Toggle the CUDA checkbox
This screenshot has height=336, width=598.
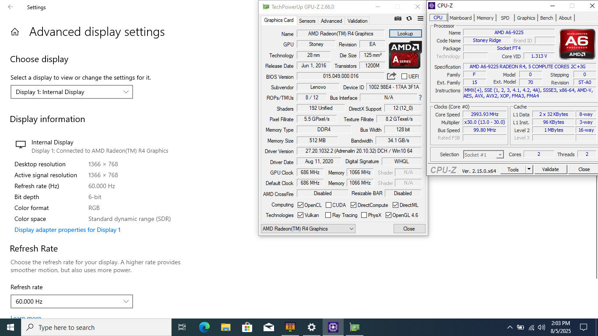click(328, 205)
